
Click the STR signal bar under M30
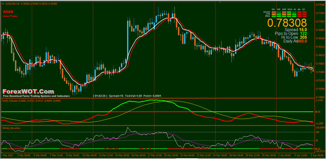tap(289, 14)
